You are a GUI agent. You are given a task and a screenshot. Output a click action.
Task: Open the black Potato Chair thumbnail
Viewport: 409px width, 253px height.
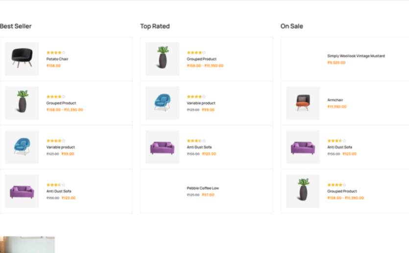point(22,59)
